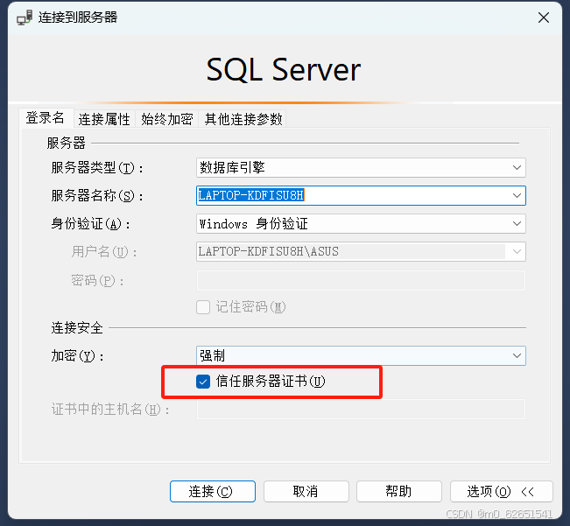Click the 连接(C) button

pos(213,492)
